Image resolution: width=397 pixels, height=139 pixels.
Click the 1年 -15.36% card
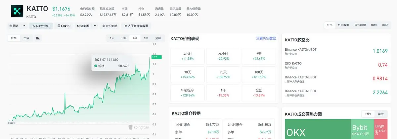tap(223, 93)
